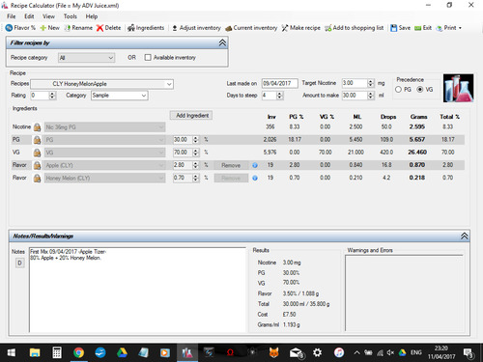Click lock icon on Nicotine row

37,127
